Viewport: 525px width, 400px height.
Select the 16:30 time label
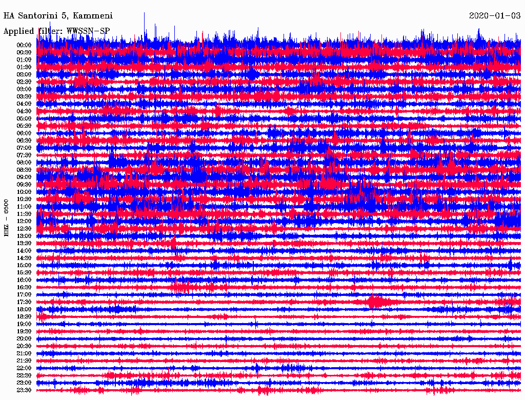(24, 288)
